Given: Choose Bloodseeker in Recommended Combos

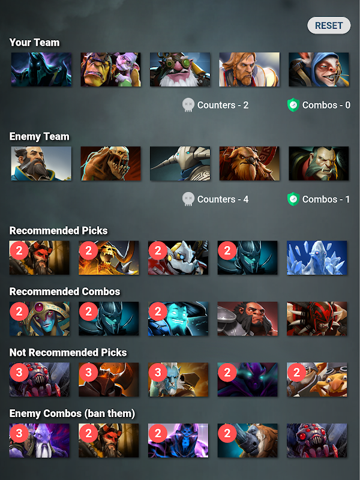Looking at the screenshot, I should coord(317,319).
